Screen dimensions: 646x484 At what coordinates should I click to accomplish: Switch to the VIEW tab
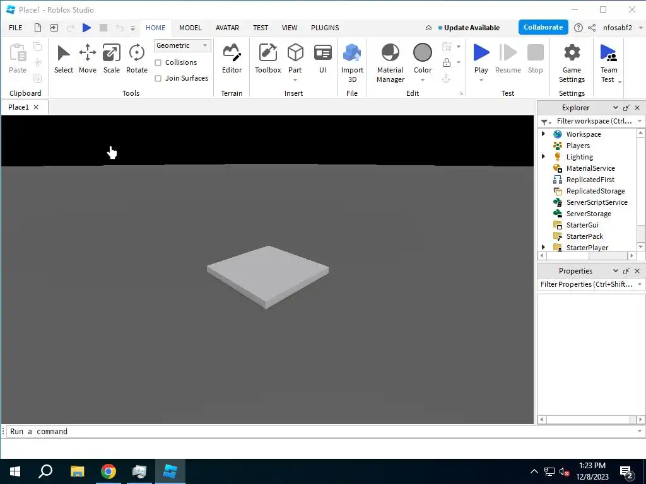290,28
